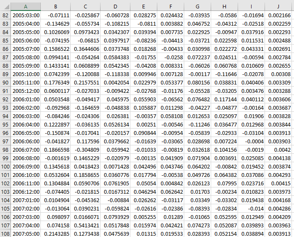Select column I header
Screen dimensions: 294x237
(x=251, y=7)
